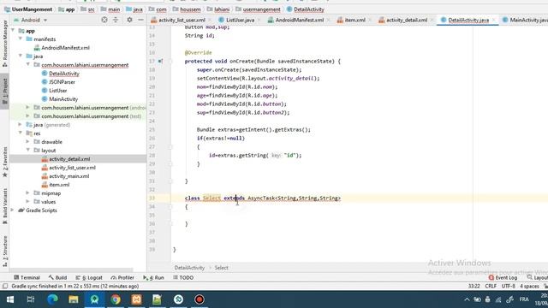This screenshot has height=308, width=548.
Task: Click UTF-8 encoding in status bar
Action: [508, 286]
